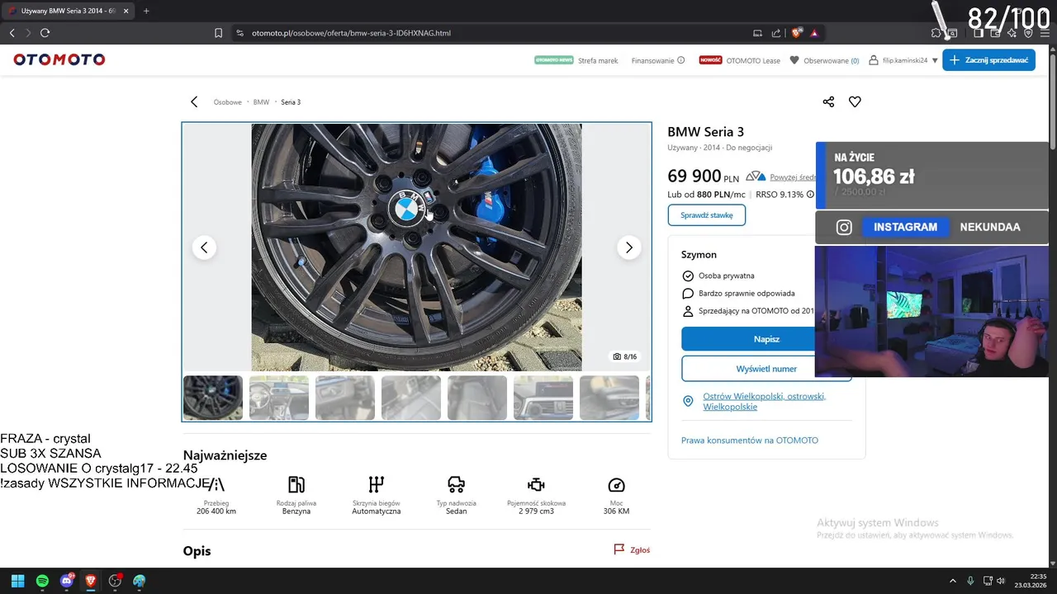Select fourth gallery thumbnail
Screen dimensions: 1057x594
coord(411,398)
